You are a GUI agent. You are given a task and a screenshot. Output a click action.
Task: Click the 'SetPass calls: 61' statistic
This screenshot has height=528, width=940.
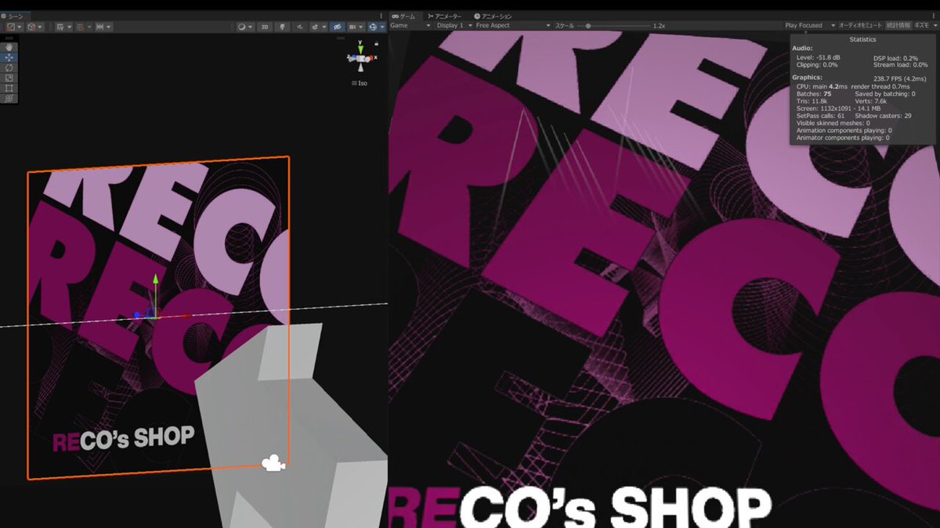(x=820, y=116)
